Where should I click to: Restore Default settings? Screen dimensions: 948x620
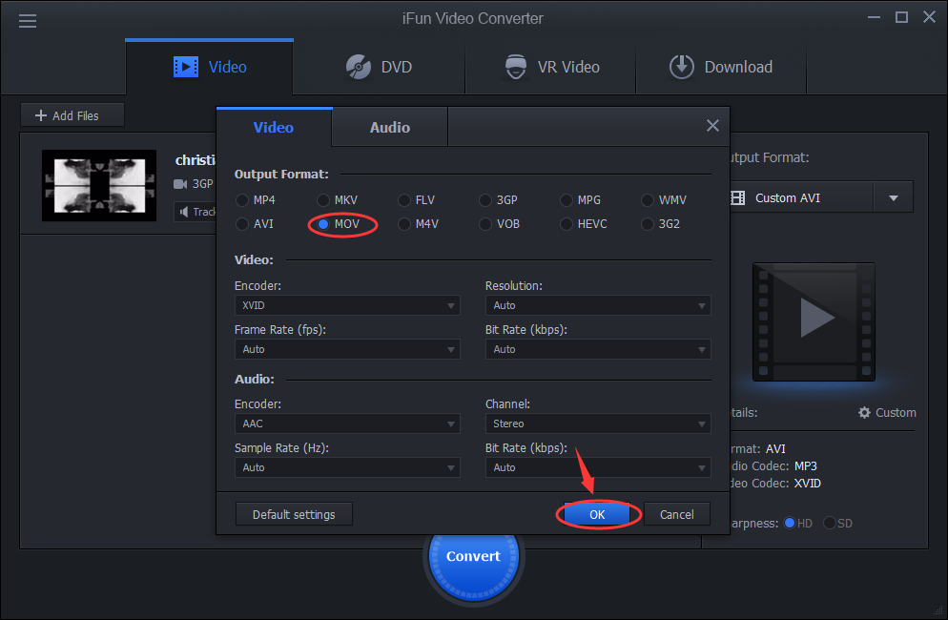294,514
